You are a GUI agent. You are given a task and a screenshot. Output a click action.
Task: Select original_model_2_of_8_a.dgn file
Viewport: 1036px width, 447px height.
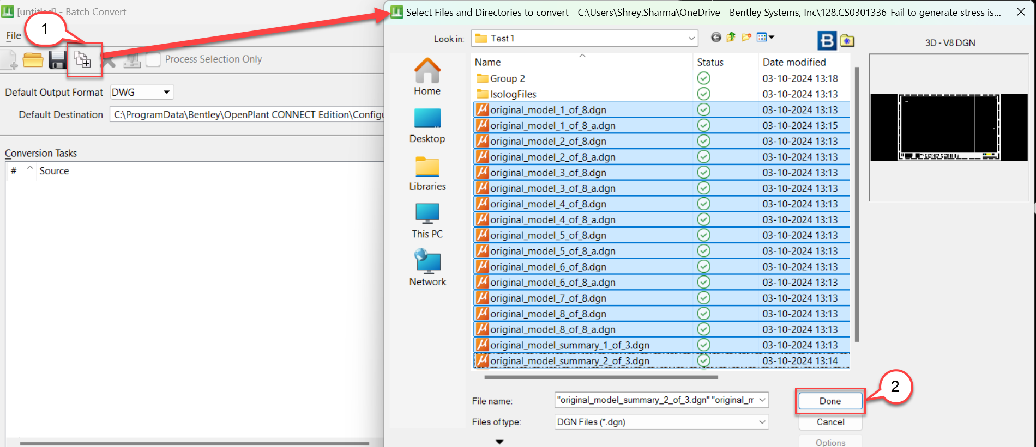(661, 157)
